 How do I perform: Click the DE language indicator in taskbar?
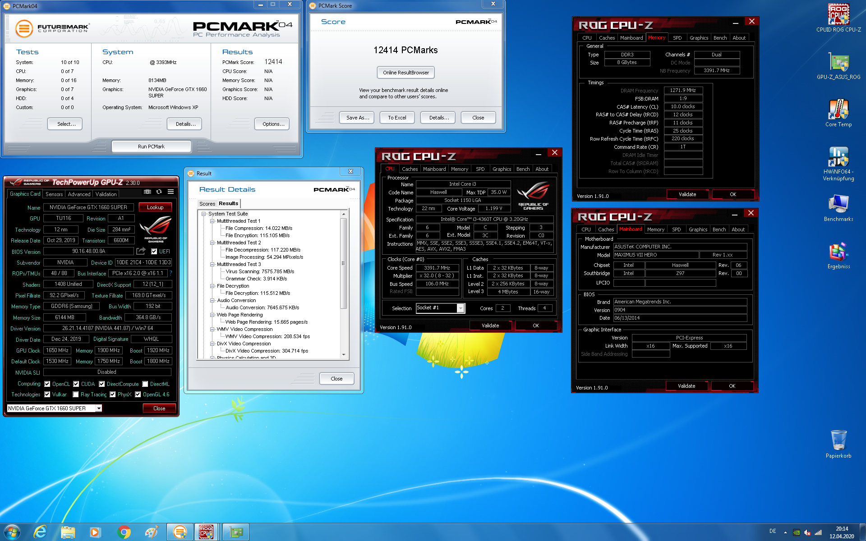[773, 531]
